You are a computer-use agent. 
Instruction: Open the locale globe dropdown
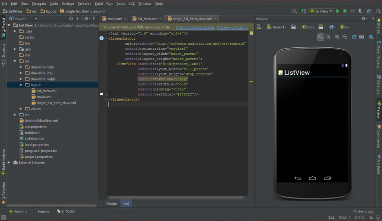332,27
